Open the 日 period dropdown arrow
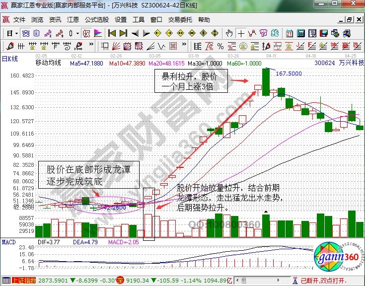Viewport: 365px width, 286px height. 16,33
